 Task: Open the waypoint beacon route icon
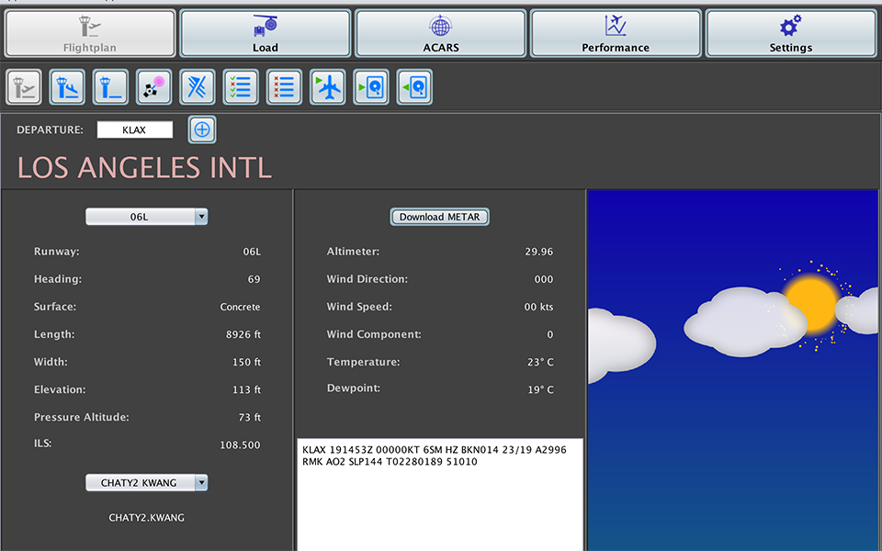tap(154, 87)
